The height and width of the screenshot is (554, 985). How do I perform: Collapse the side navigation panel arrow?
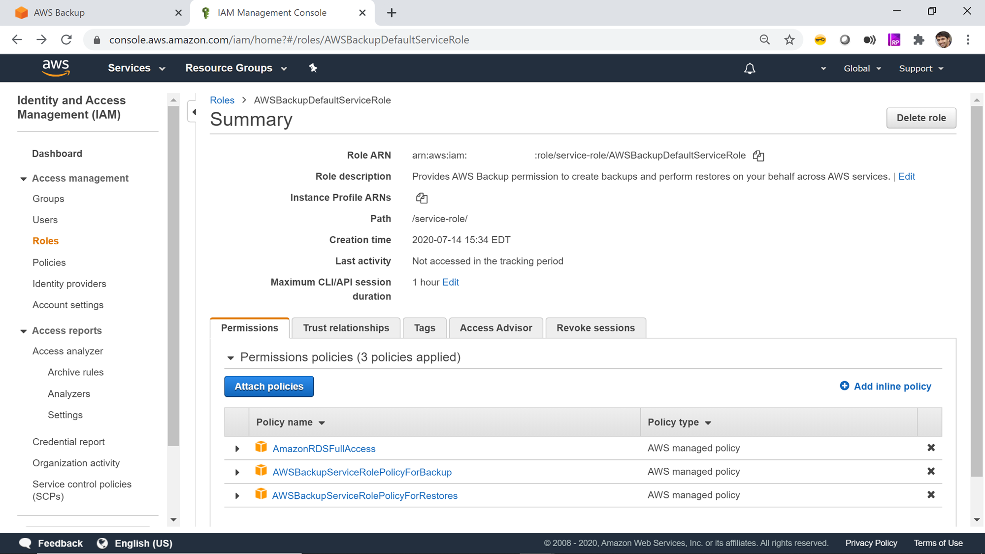(x=194, y=112)
